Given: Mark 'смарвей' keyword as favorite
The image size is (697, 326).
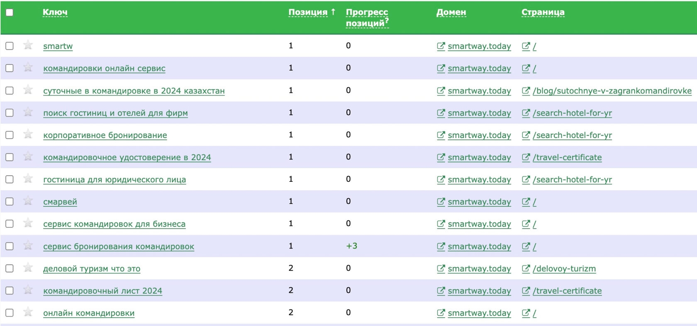Looking at the screenshot, I should (28, 201).
